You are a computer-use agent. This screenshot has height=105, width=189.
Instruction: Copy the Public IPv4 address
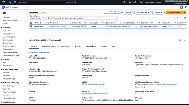[83, 58]
